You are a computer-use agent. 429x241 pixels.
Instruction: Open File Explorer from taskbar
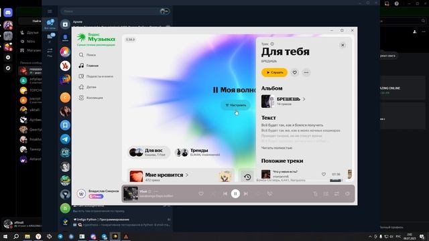click(27, 236)
